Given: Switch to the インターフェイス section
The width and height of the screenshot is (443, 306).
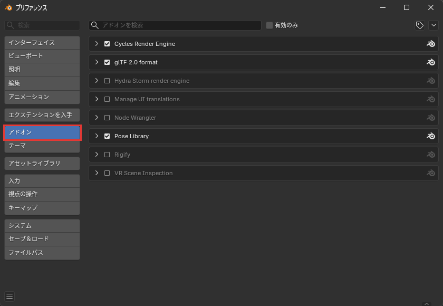Looking at the screenshot, I should (42, 43).
